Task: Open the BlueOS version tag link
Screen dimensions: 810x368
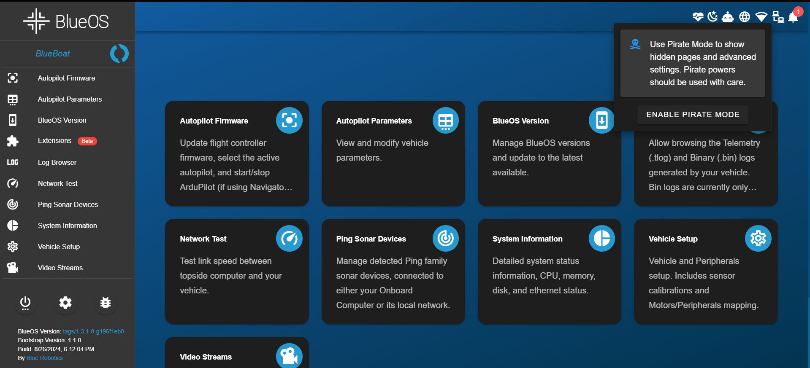Action: [93, 331]
